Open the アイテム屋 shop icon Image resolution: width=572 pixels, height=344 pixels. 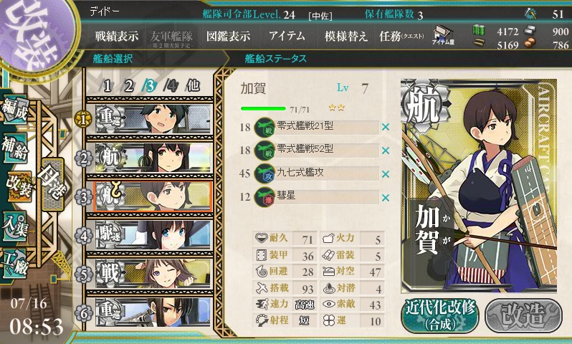[443, 36]
